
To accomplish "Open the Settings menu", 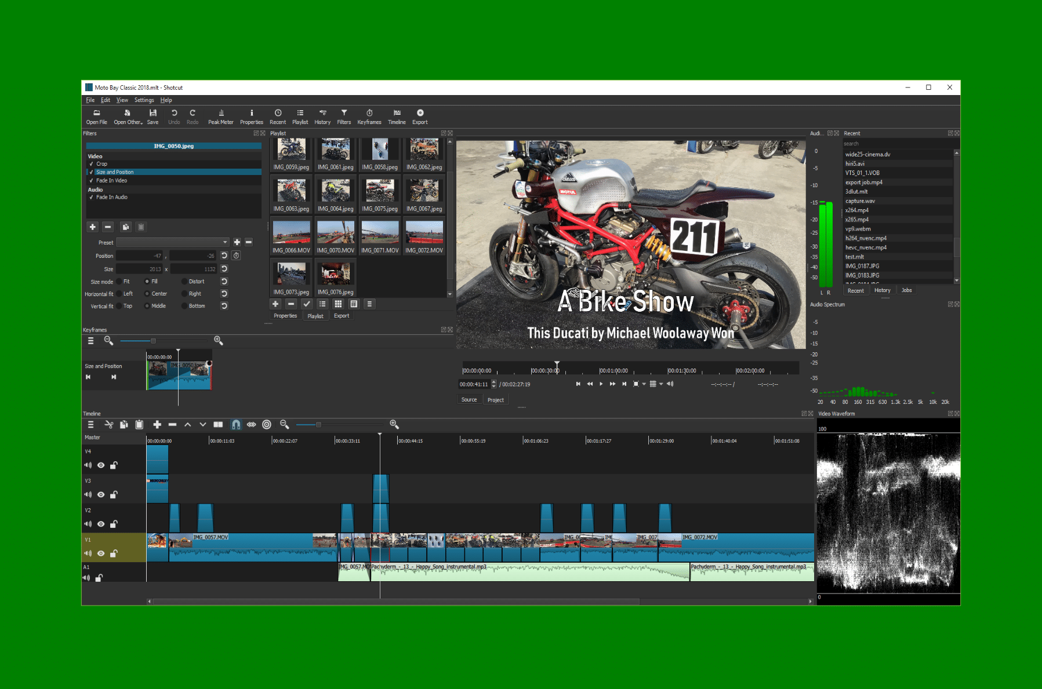I will click(x=144, y=100).
